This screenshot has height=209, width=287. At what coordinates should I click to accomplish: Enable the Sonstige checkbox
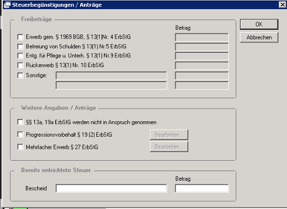click(x=20, y=75)
